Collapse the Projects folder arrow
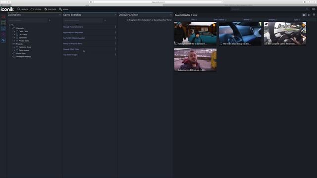 coord(12,44)
